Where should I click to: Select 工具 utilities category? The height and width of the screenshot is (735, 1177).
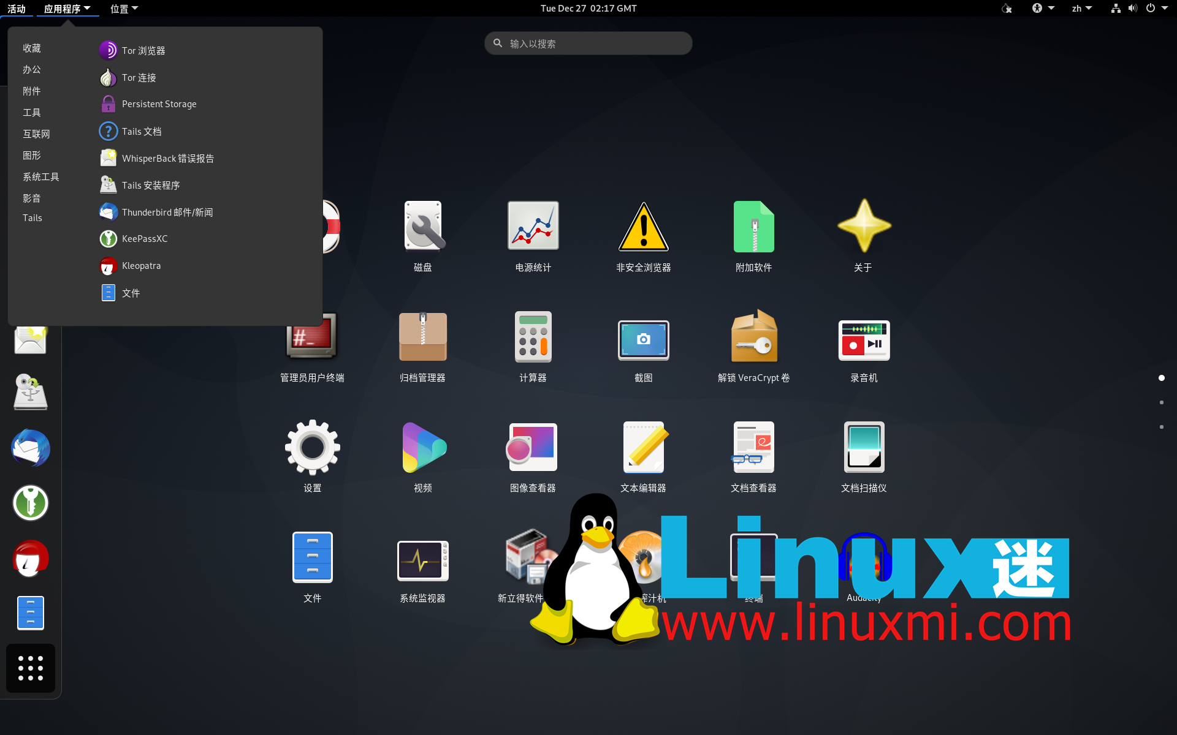[32, 112]
